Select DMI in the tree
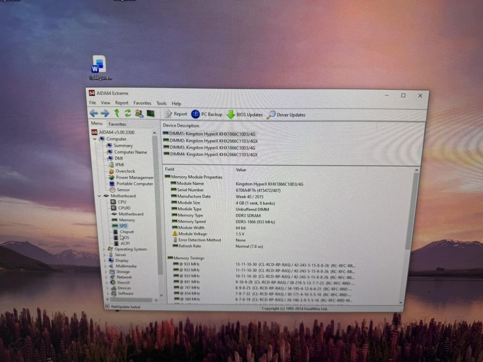The width and height of the screenshot is (483, 362). pyautogui.click(x=115, y=158)
